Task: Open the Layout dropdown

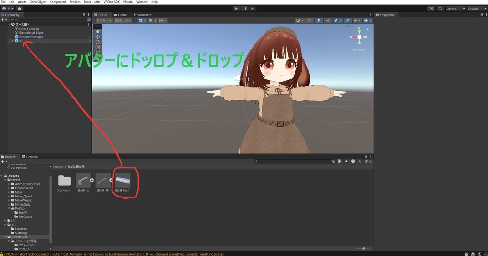Action: [x=477, y=9]
